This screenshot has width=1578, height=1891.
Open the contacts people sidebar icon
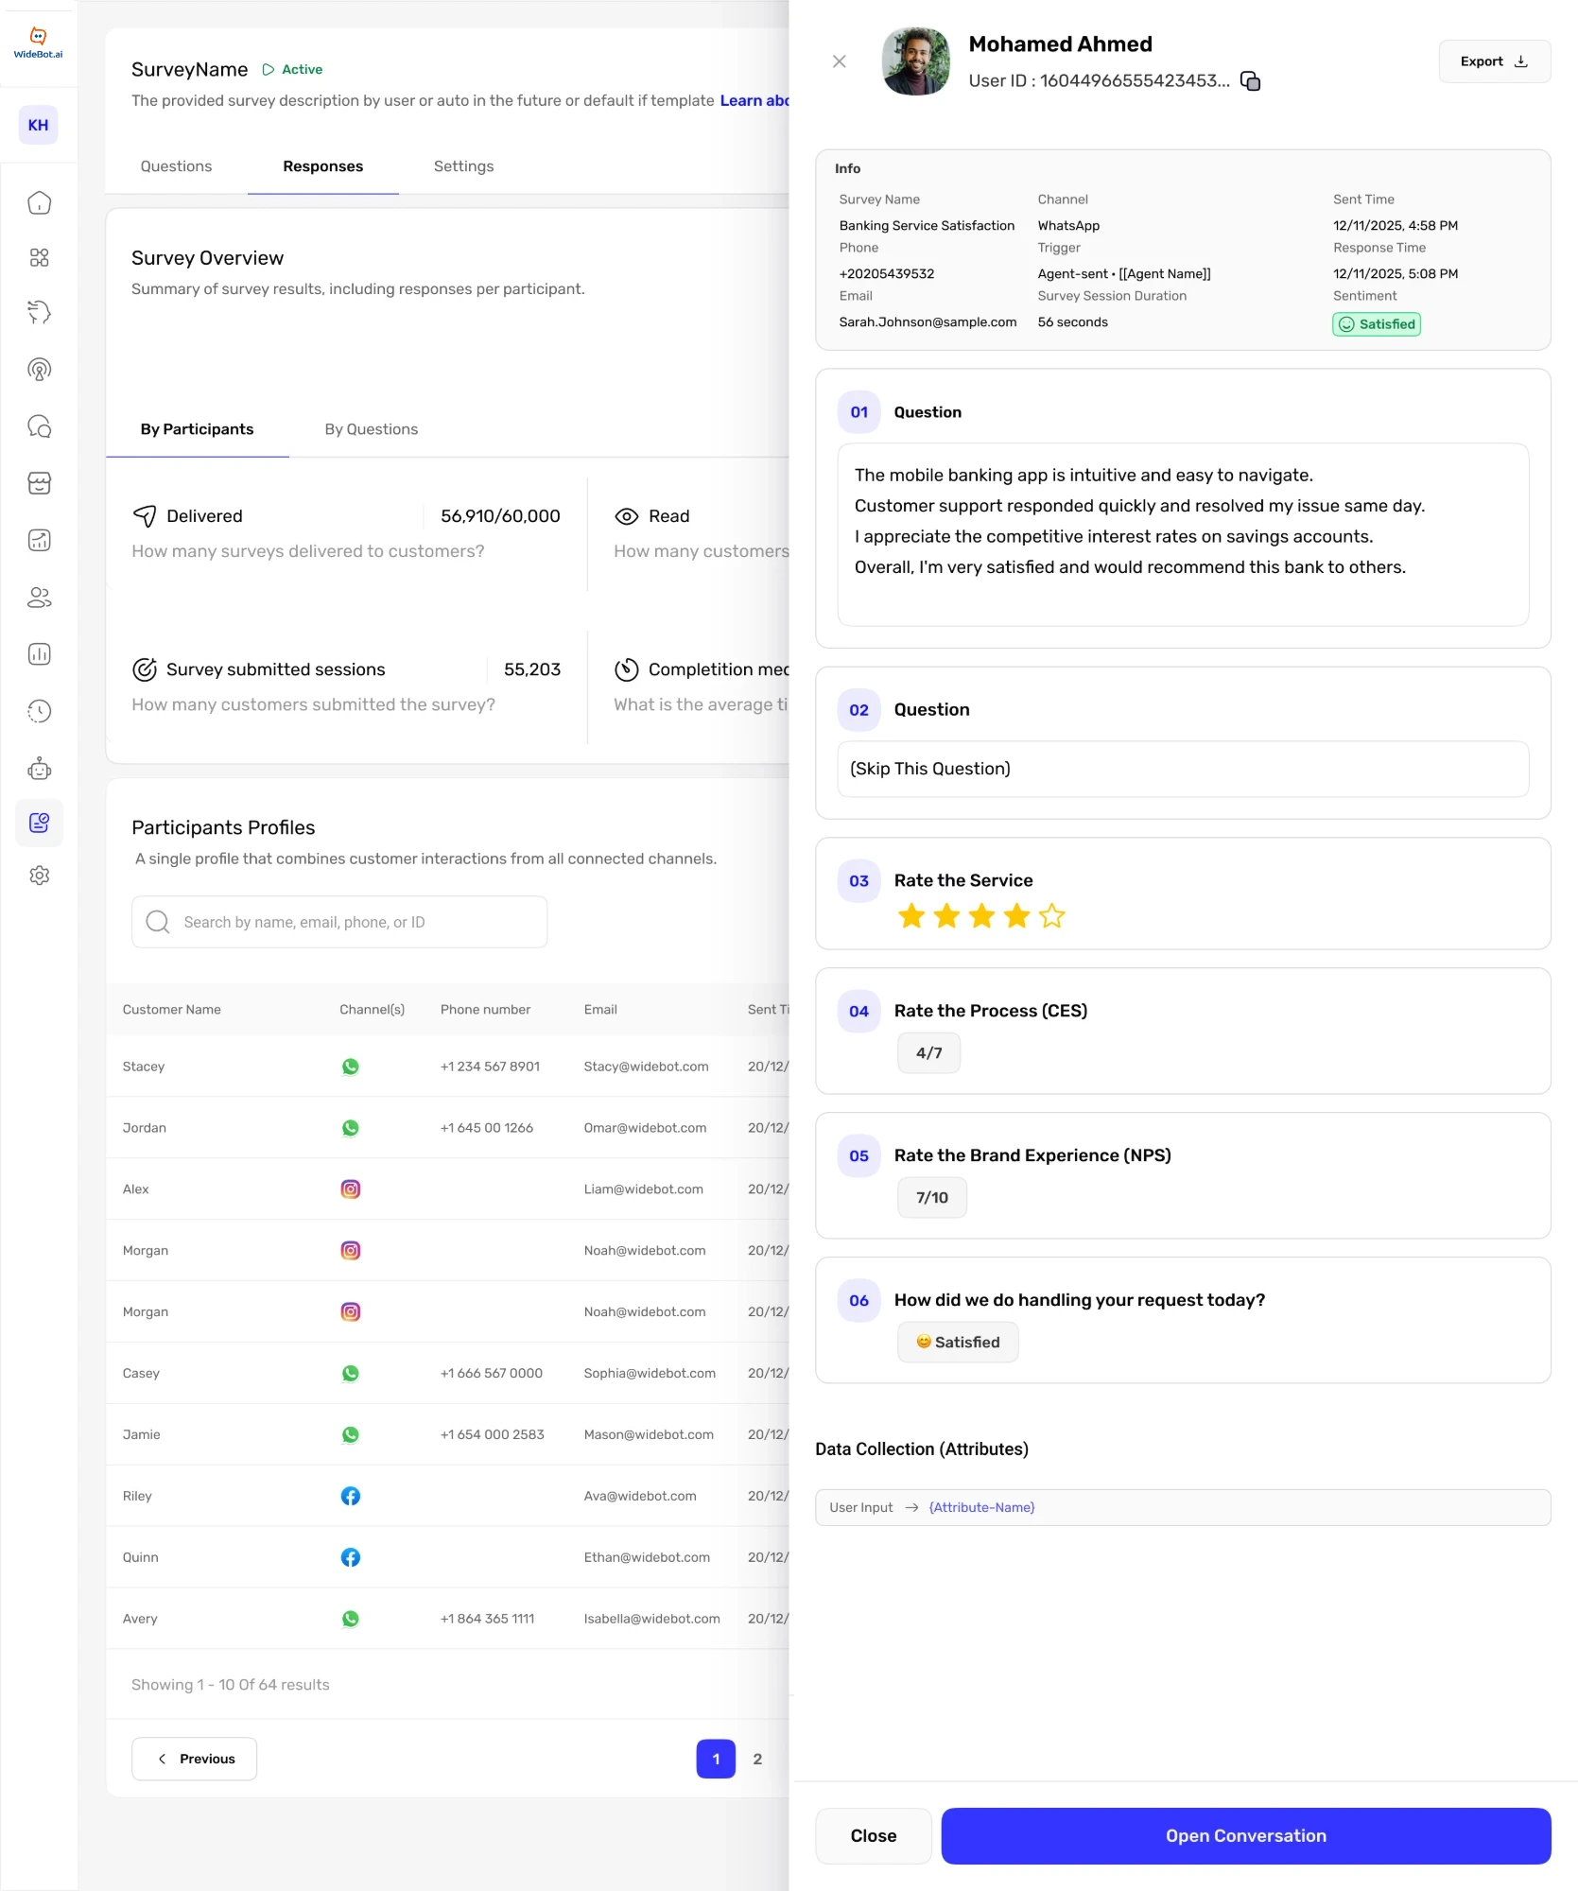39,598
